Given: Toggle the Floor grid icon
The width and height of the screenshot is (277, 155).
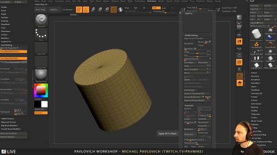Looking at the screenshot, I should pos(239,34).
